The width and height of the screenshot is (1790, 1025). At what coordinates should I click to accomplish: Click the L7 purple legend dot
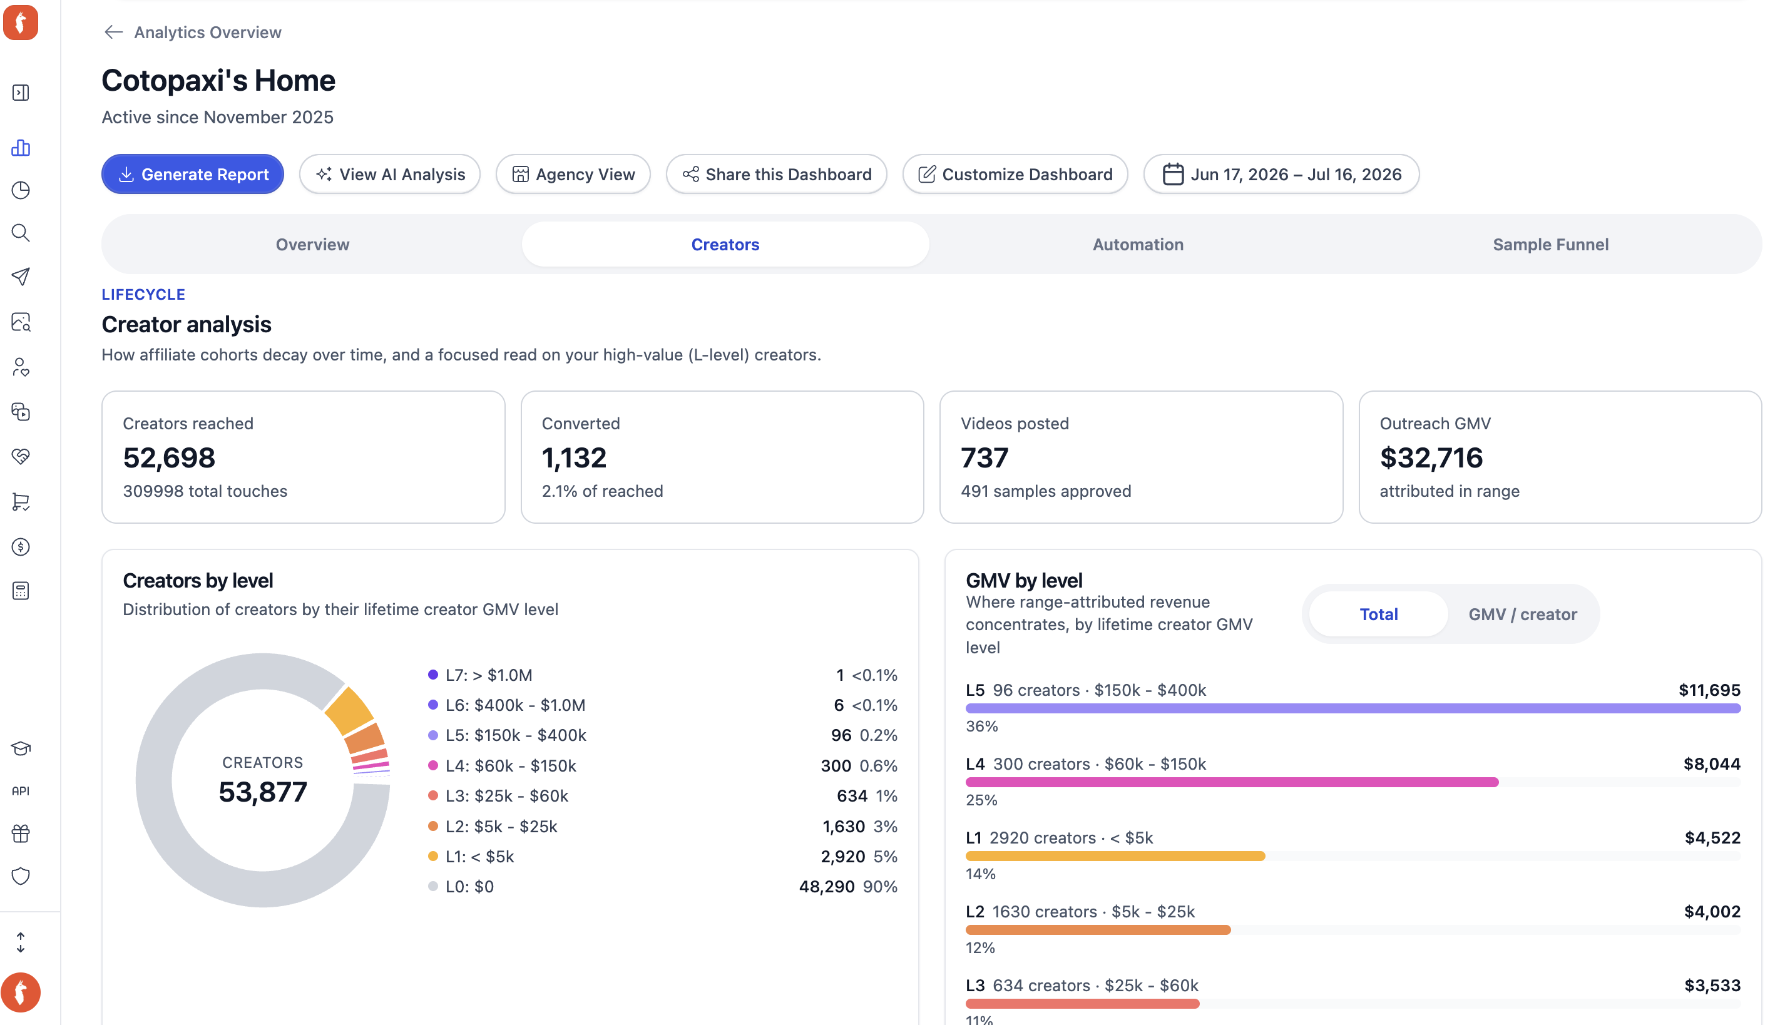click(x=433, y=675)
